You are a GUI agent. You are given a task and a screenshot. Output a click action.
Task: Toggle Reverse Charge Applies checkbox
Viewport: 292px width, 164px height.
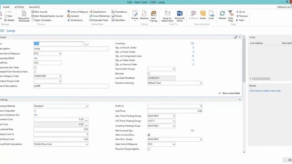[x=149, y=149]
